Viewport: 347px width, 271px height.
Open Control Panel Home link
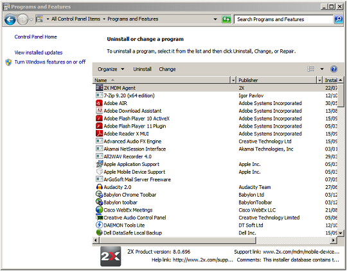coord(35,37)
